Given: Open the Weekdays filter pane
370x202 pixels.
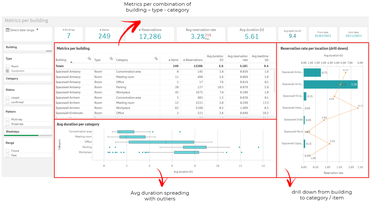Looking at the screenshot, I should pyautogui.click(x=28, y=132).
